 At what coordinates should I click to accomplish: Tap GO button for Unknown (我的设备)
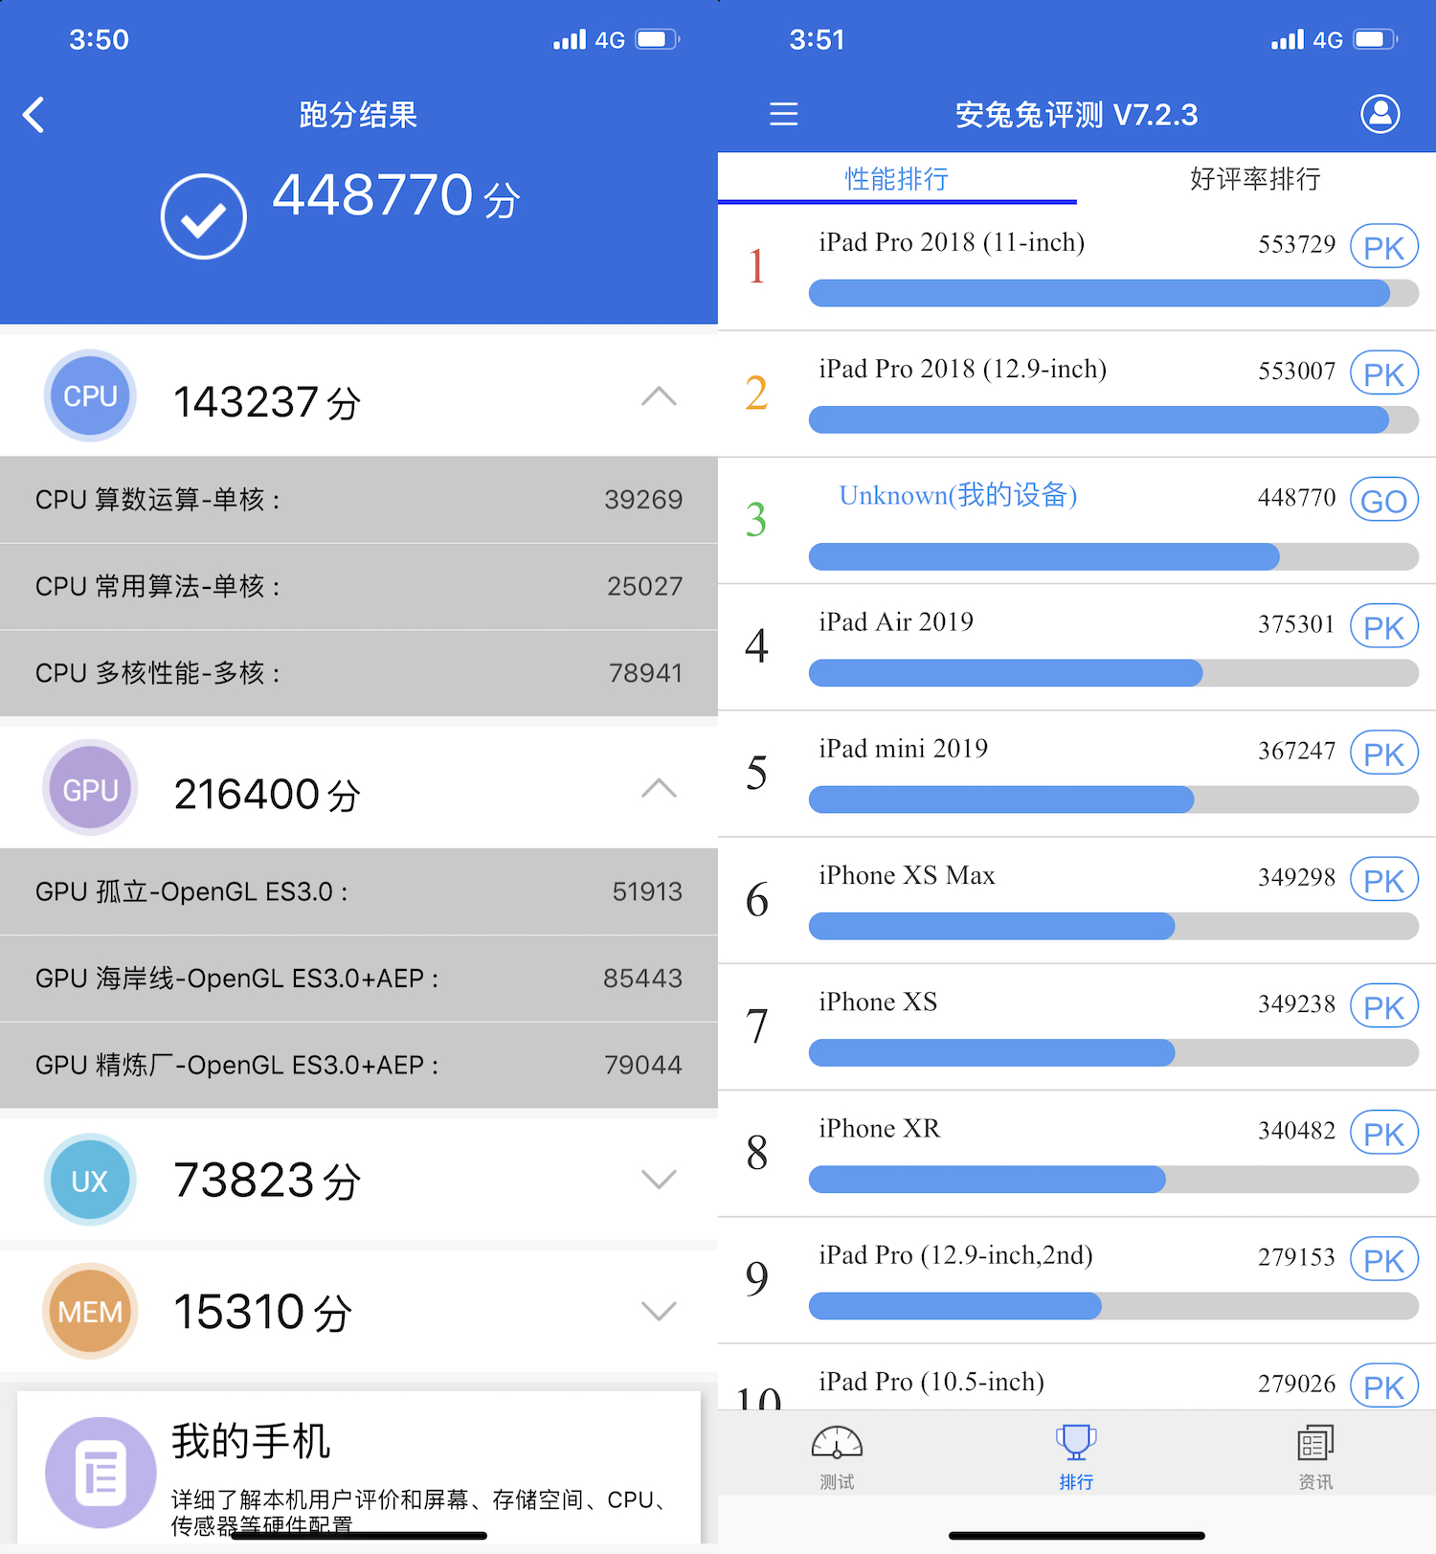click(x=1383, y=500)
